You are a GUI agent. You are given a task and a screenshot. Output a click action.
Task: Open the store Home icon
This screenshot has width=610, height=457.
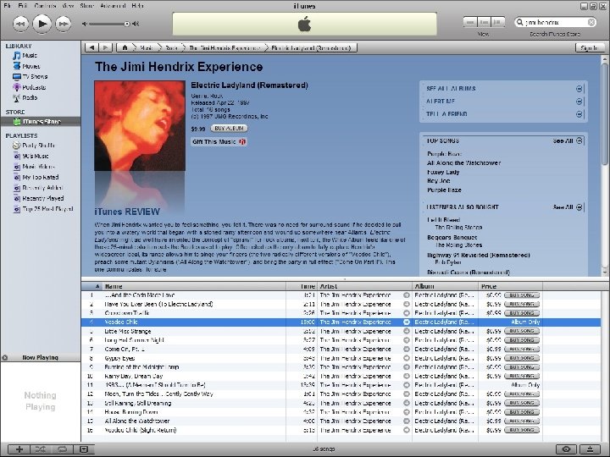[x=125, y=47]
